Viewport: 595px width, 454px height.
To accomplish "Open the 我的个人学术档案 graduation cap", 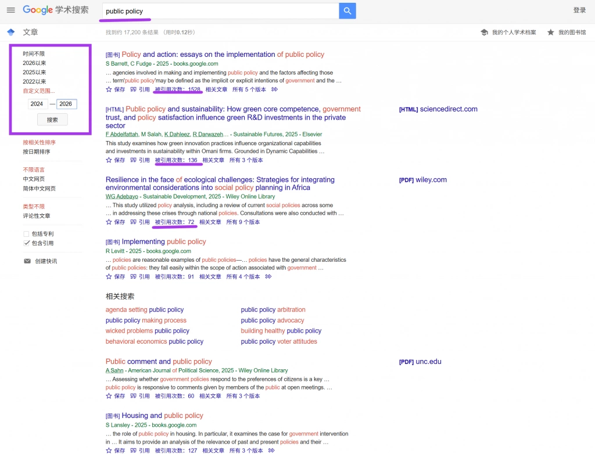I will tap(484, 33).
